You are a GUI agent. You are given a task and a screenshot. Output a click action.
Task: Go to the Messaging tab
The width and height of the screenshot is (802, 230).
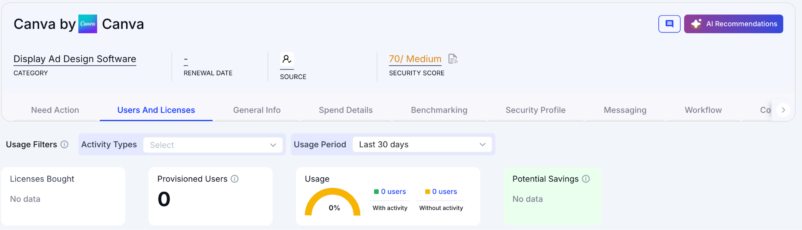click(x=625, y=110)
